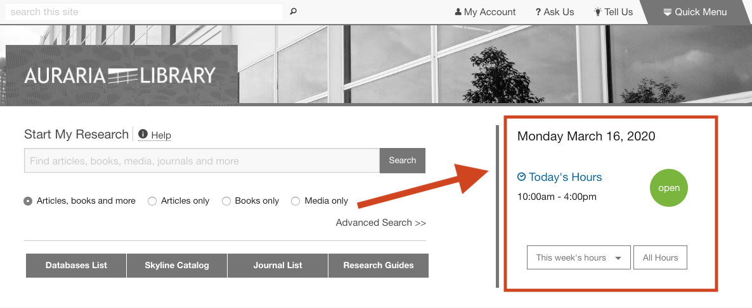The width and height of the screenshot is (752, 308).
Task: Select the 'Media only' radio option
Action: point(295,201)
